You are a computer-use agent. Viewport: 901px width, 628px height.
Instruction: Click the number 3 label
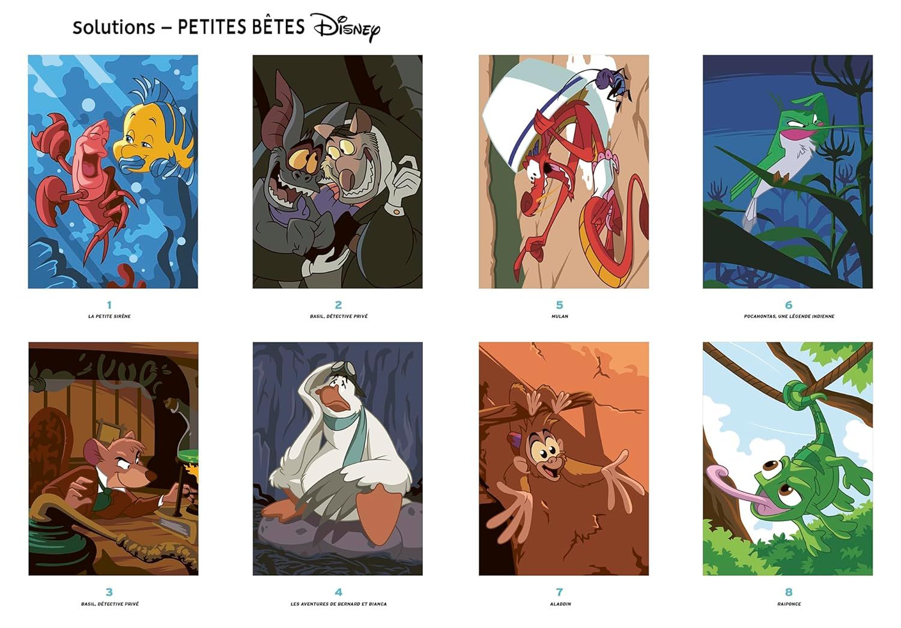[109, 592]
